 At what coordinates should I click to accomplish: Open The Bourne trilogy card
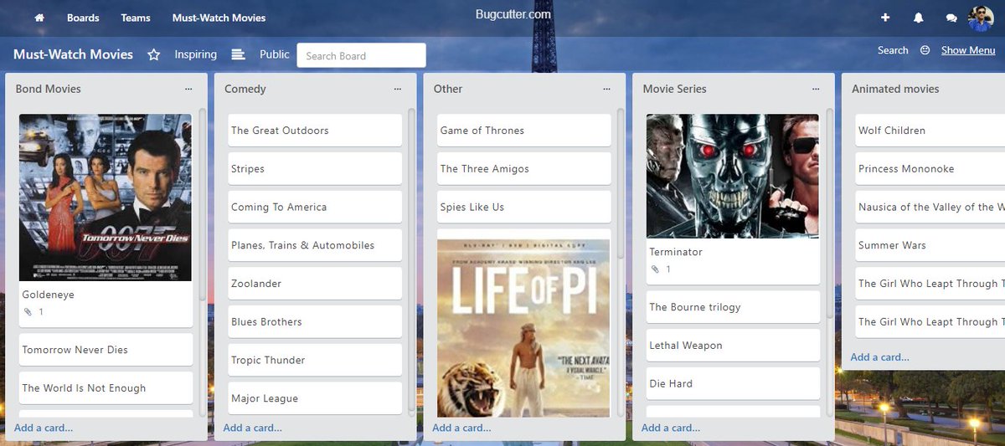click(733, 307)
